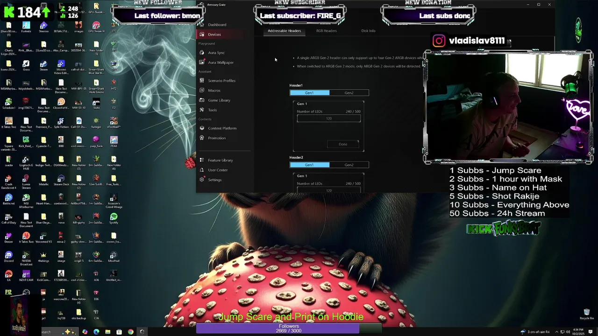Select Stremio desktop shortcut

tap(43, 27)
